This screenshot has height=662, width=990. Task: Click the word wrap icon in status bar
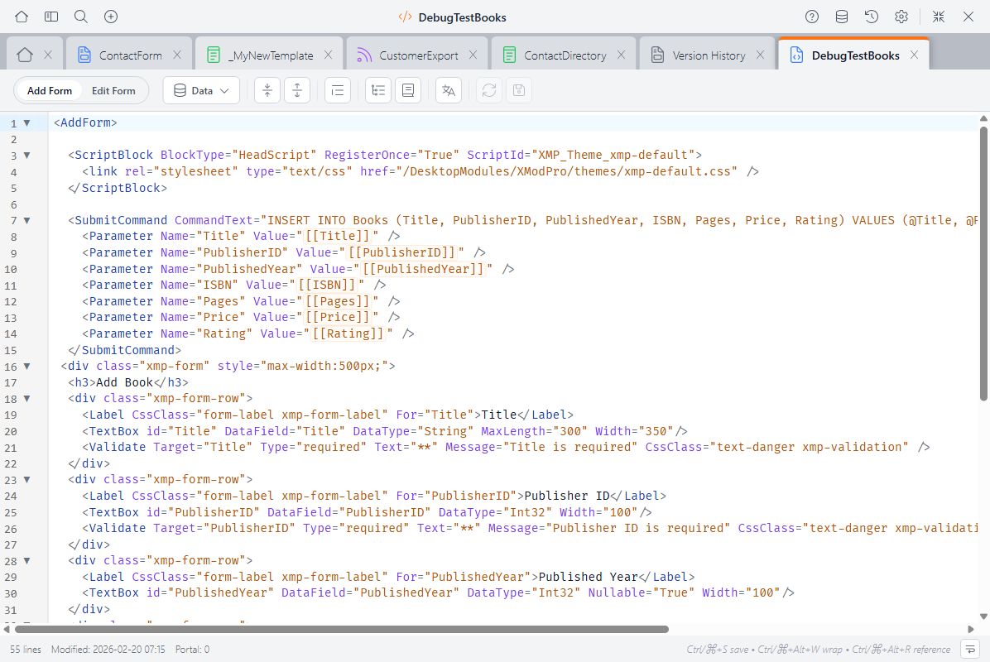point(970,649)
